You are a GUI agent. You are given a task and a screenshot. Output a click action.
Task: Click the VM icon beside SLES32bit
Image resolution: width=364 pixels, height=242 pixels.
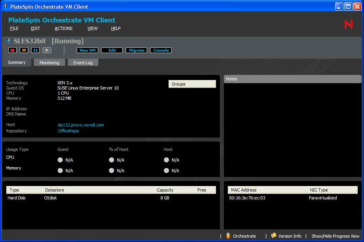(9, 41)
